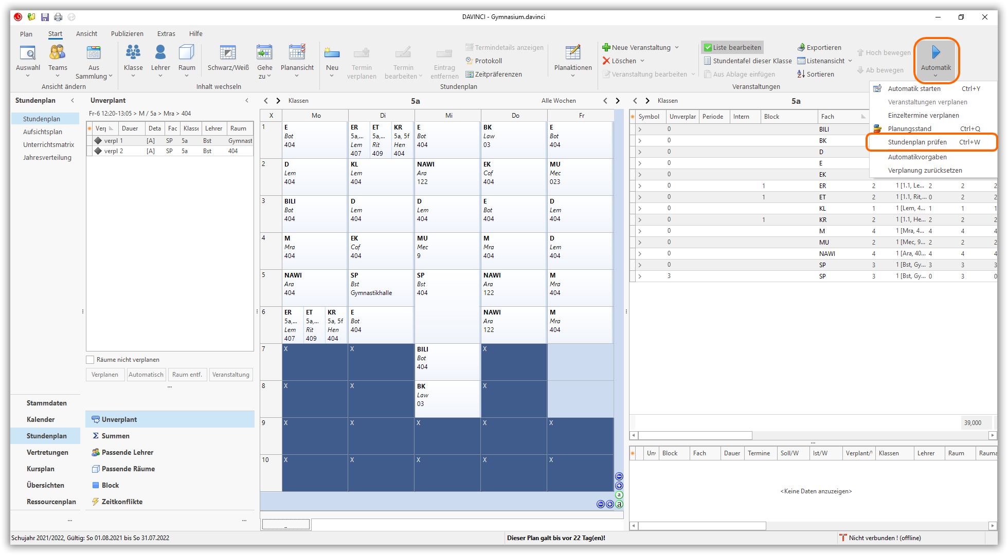Click the Automatik play button icon
The width and height of the screenshot is (1008, 555).
[935, 52]
